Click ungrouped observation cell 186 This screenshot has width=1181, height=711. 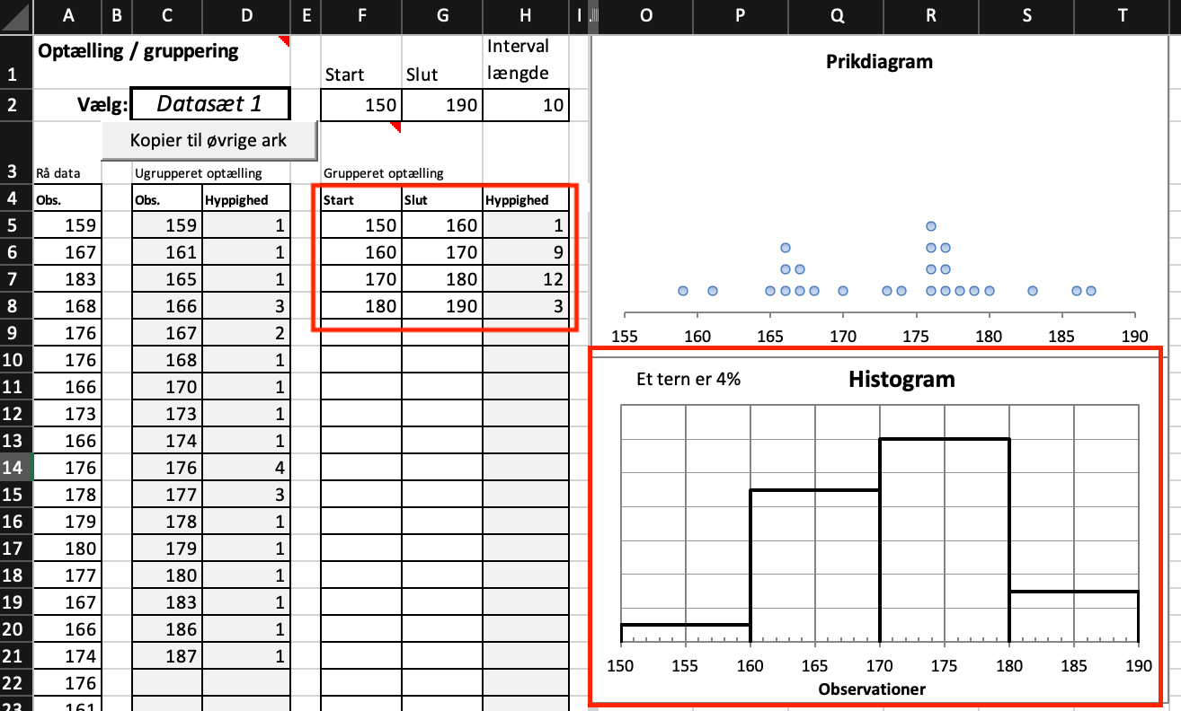167,629
